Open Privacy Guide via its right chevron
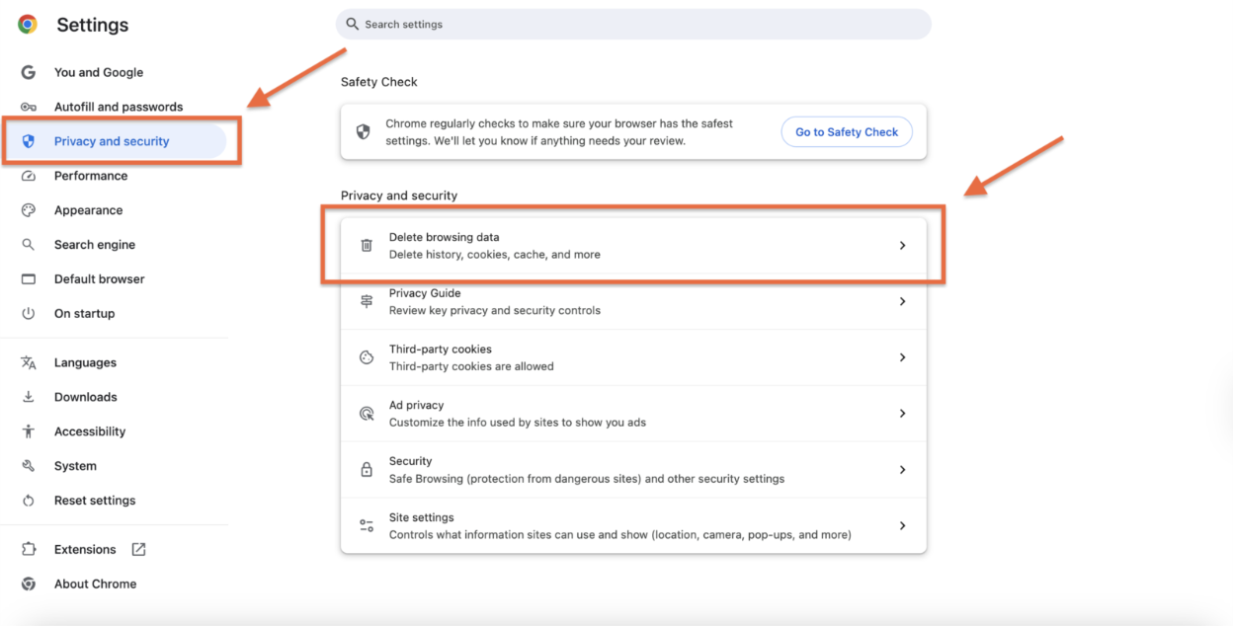The height and width of the screenshot is (626, 1233). [x=902, y=301]
